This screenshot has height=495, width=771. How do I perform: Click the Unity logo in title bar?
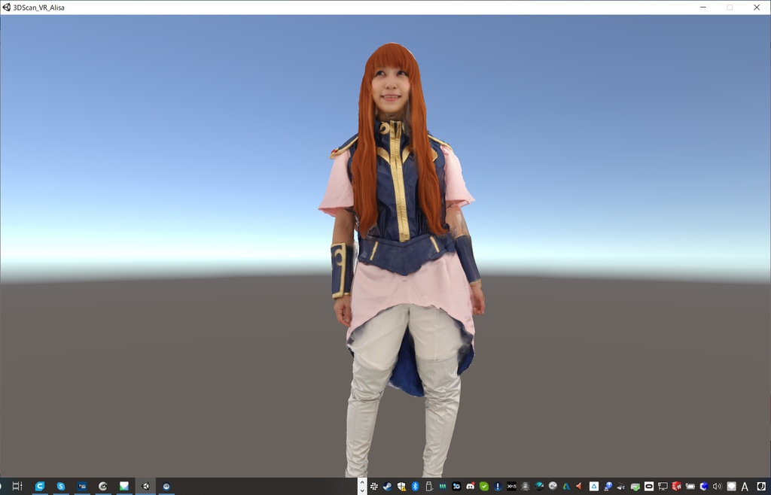tap(6, 8)
